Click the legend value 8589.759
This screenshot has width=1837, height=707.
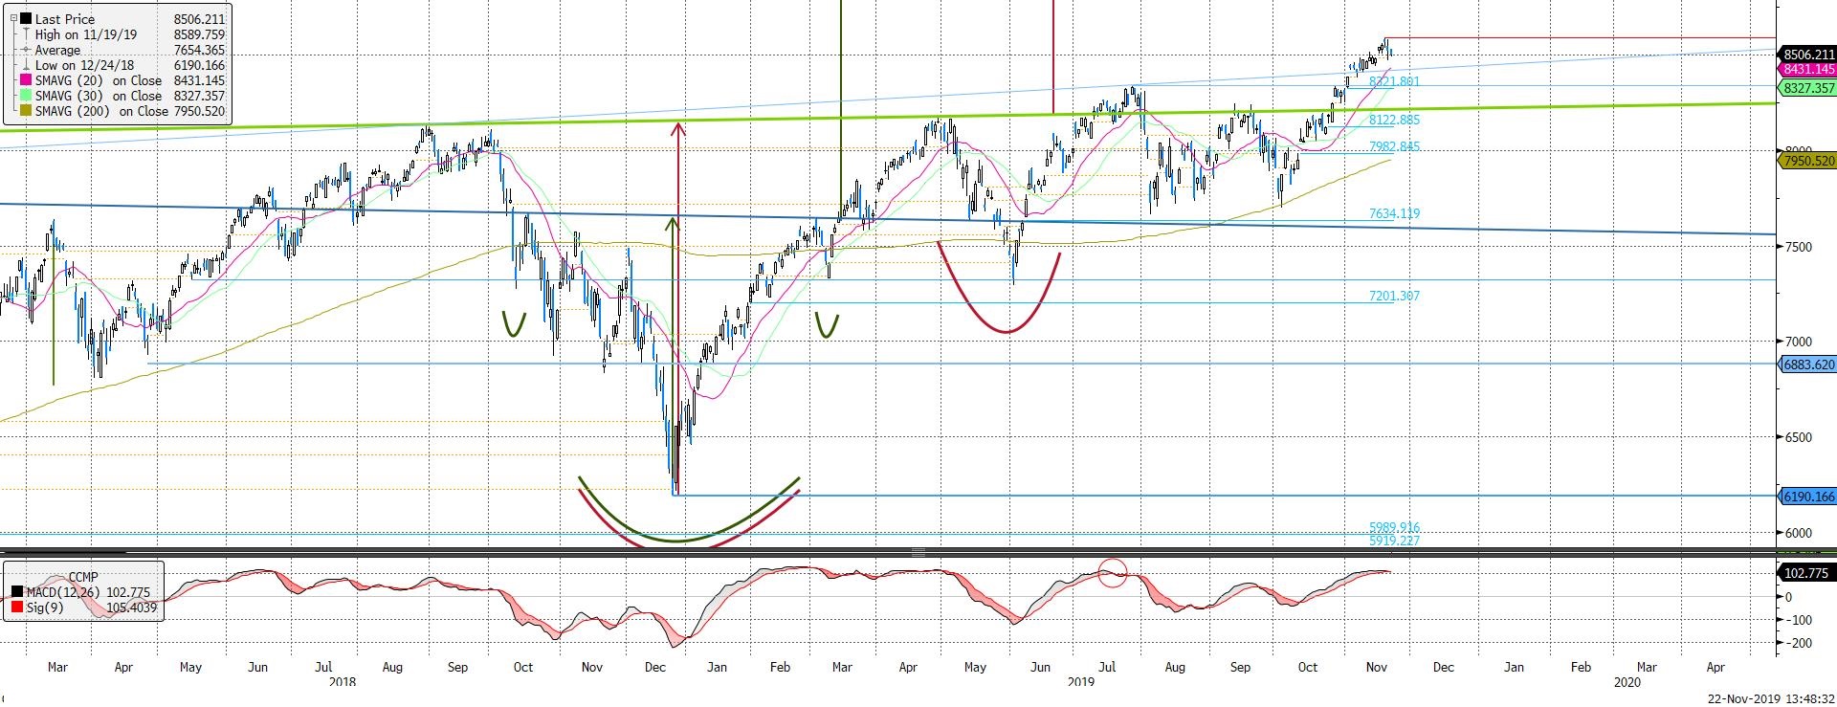click(x=199, y=34)
